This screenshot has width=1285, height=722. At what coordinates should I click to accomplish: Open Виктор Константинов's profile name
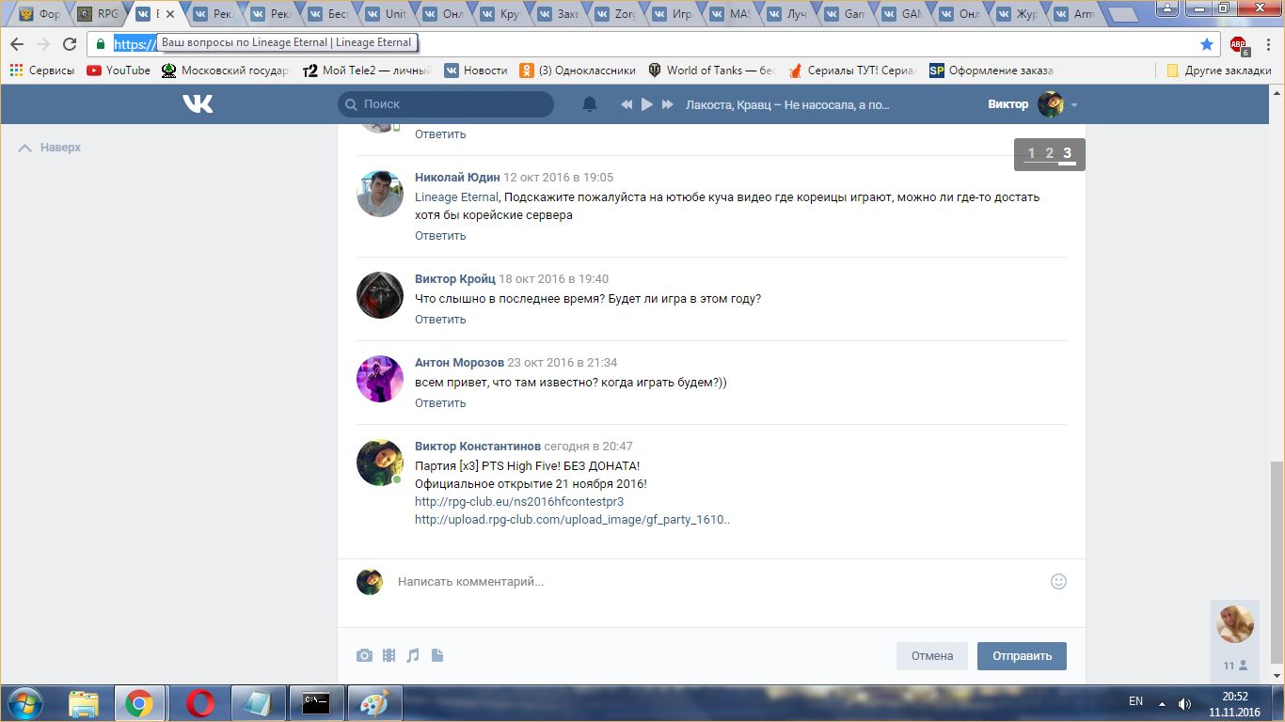[x=478, y=447]
